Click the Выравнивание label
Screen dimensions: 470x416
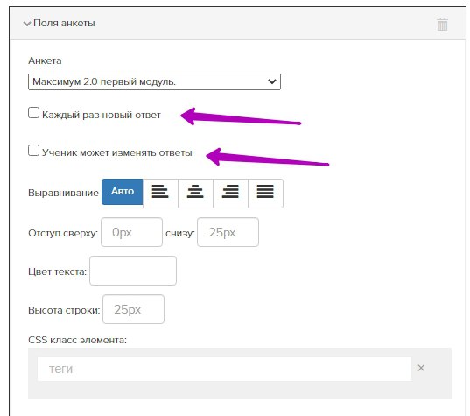click(63, 193)
